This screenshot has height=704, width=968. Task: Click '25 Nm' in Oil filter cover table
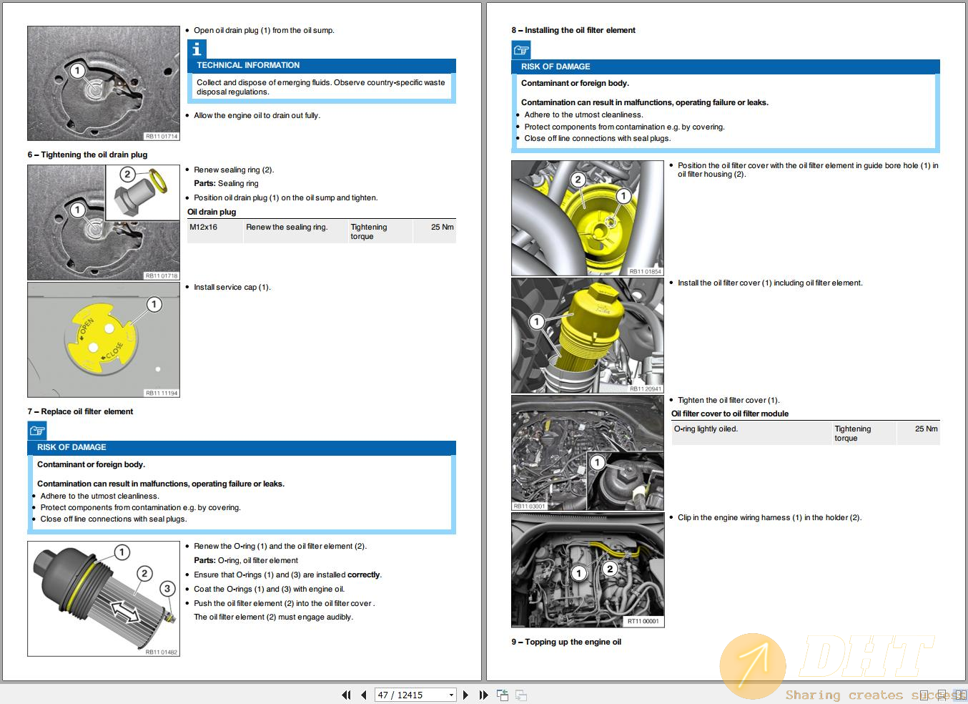[x=927, y=429]
